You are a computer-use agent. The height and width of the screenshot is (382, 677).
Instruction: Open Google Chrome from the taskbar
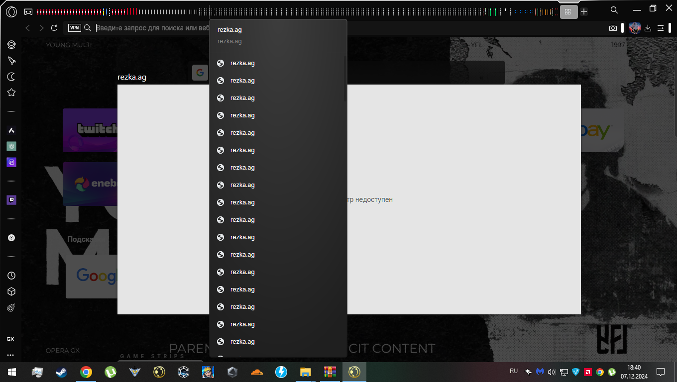click(86, 372)
